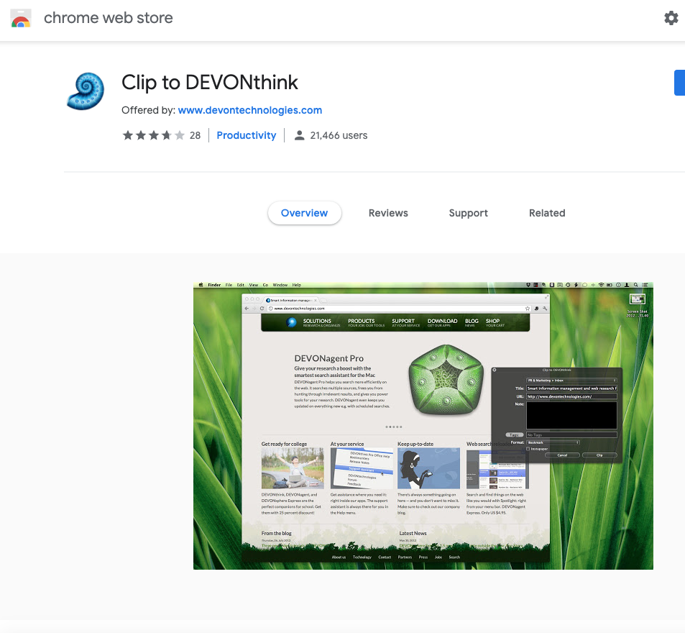
Task: Click the chrome web store title
Action: pos(109,18)
